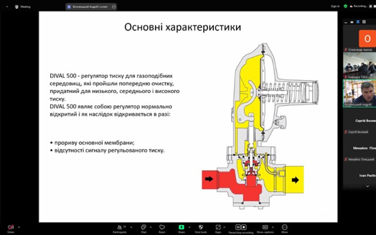Open the Apps button
The image size is (376, 235).
tap(218, 228)
